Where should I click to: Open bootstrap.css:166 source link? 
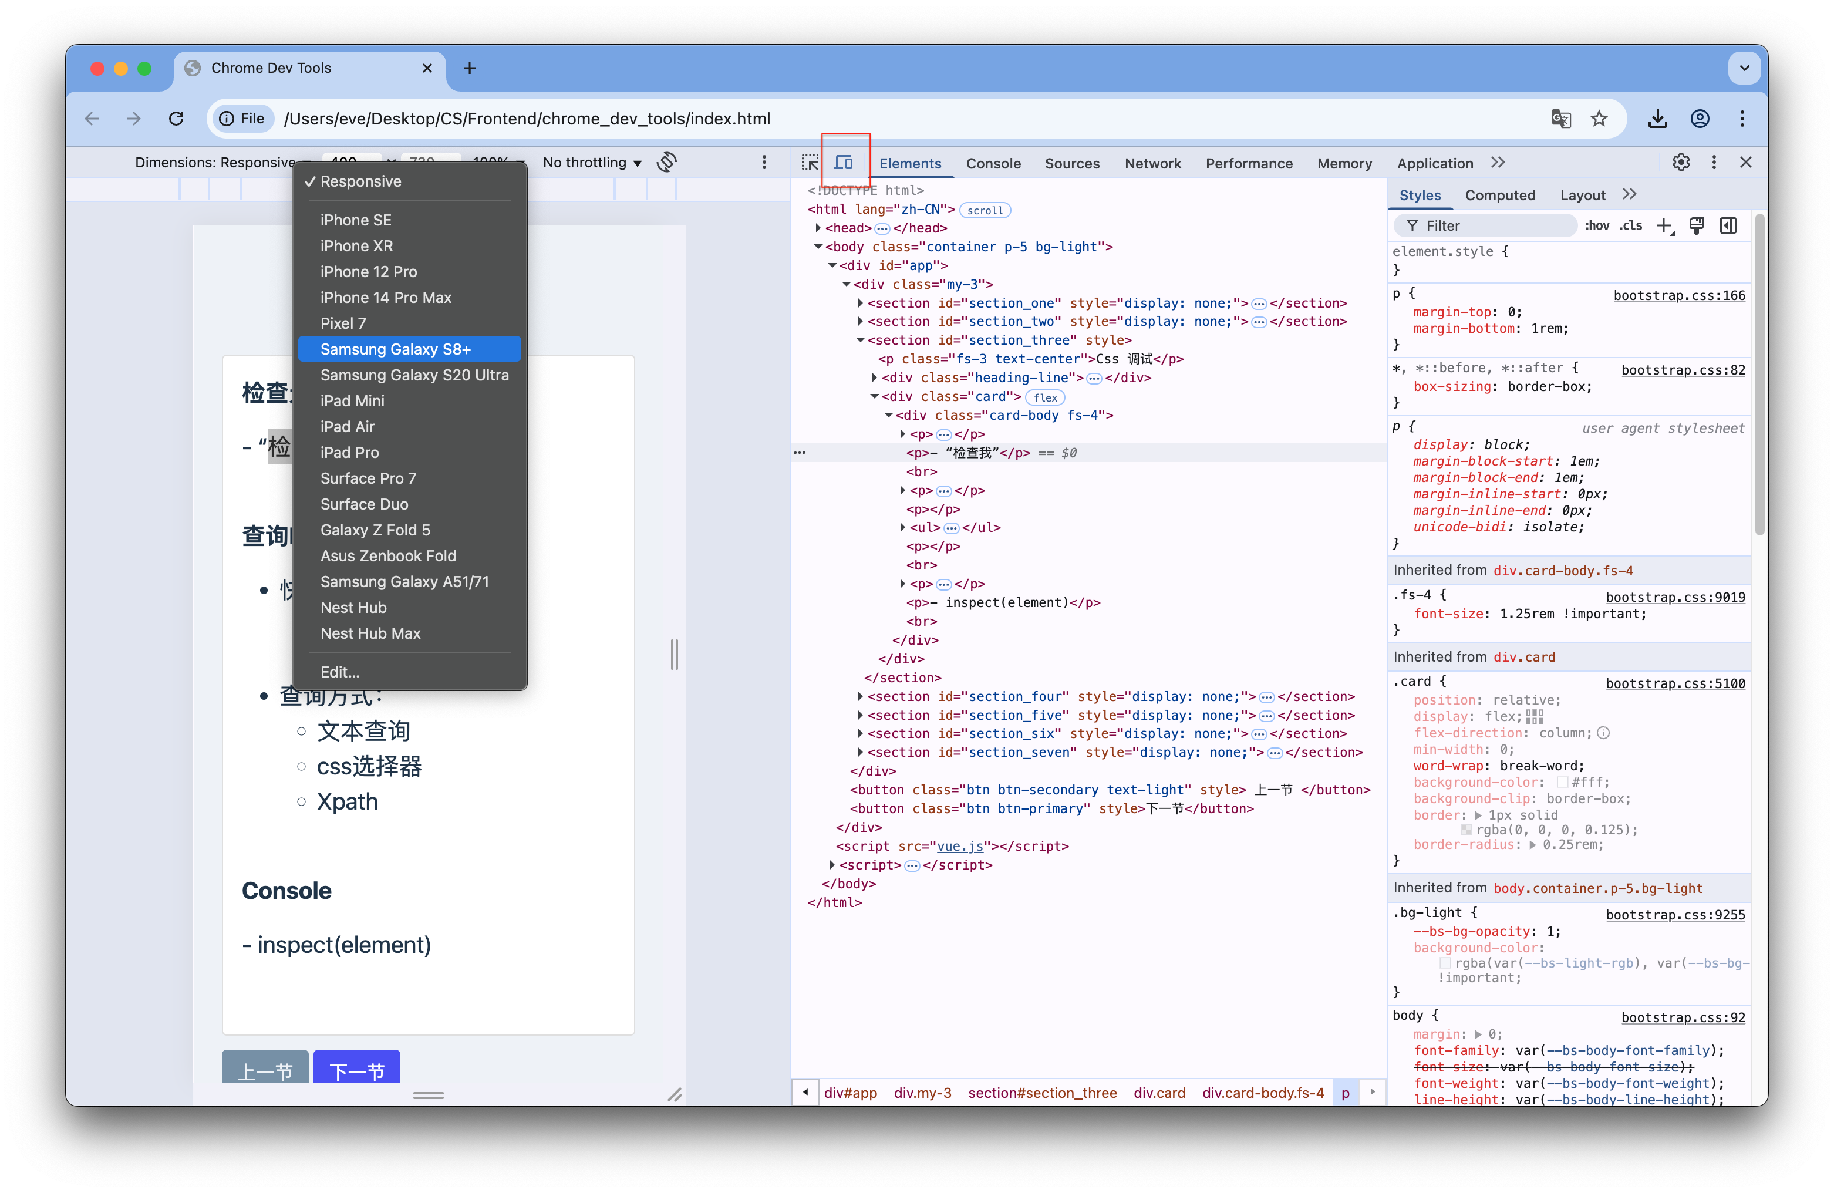[x=1679, y=296]
